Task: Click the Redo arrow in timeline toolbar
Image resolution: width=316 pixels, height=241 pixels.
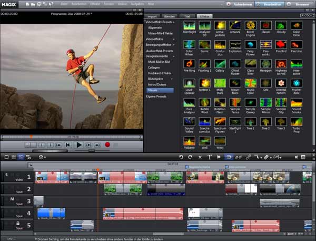Action: [190, 157]
